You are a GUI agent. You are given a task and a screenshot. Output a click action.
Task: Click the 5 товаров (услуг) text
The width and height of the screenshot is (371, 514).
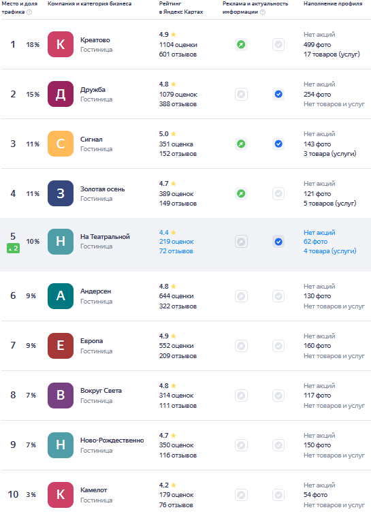[x=329, y=204]
